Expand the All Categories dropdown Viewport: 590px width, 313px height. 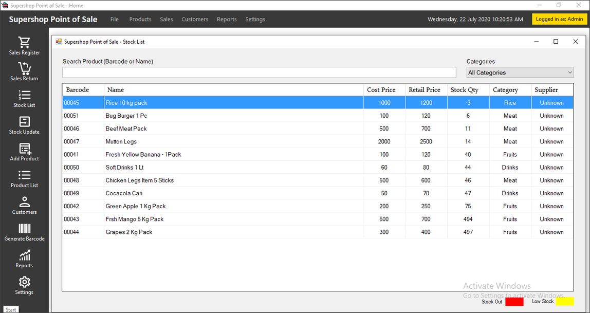[520, 72]
